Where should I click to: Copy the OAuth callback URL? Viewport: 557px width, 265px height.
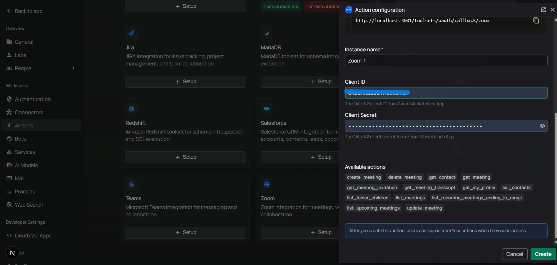tap(536, 21)
